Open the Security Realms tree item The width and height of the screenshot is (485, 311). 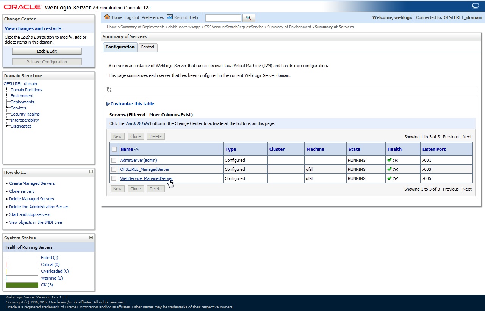25,114
